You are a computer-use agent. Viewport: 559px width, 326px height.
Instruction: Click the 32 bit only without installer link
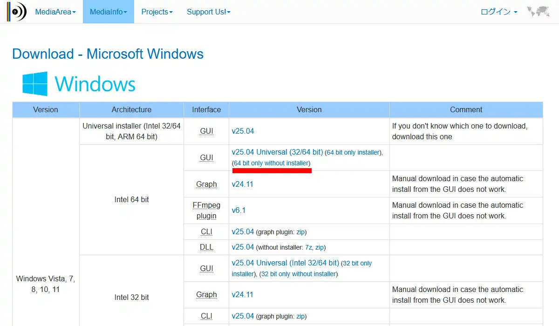(x=299, y=274)
